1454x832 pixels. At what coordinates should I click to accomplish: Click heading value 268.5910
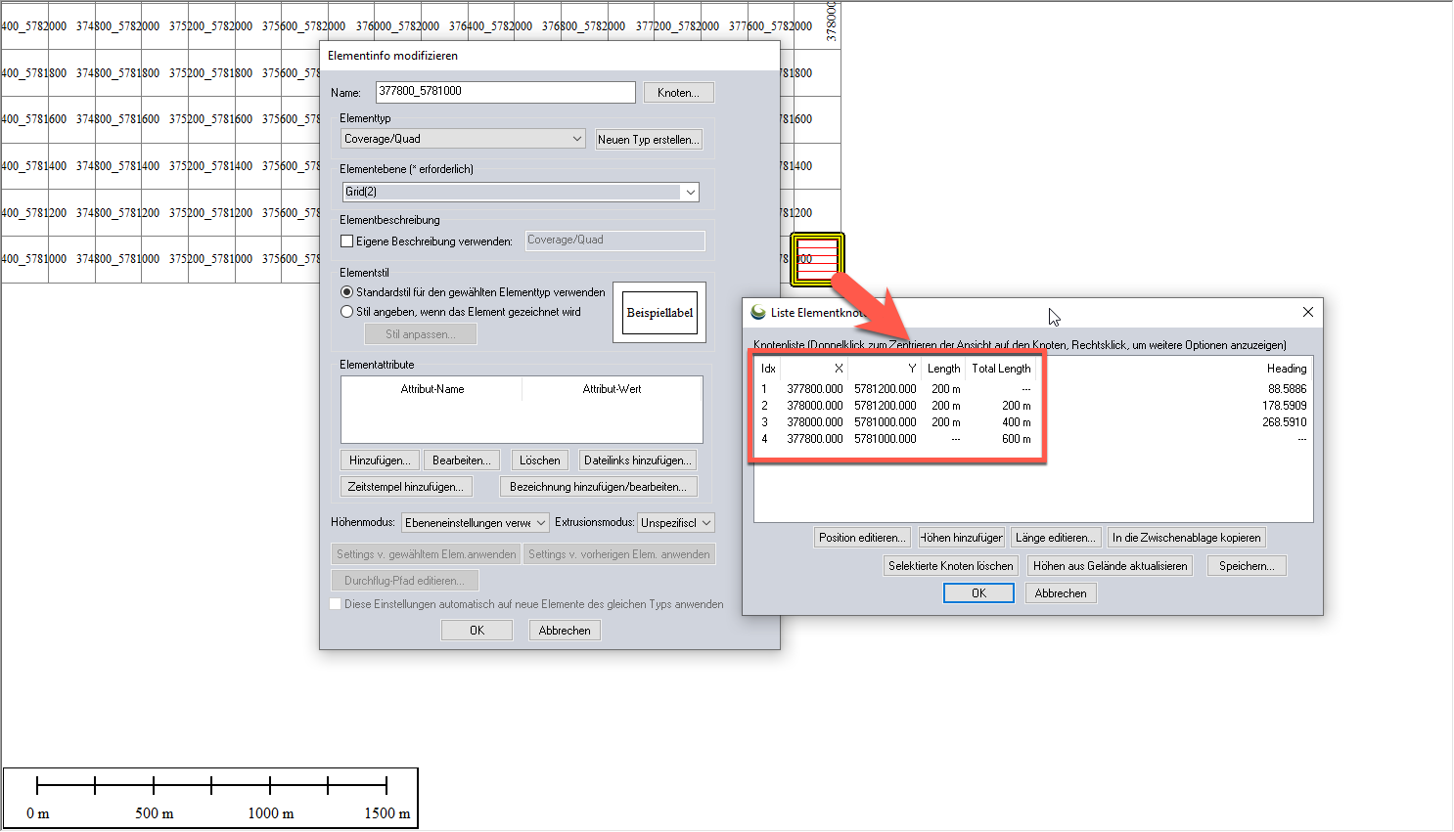(1285, 422)
